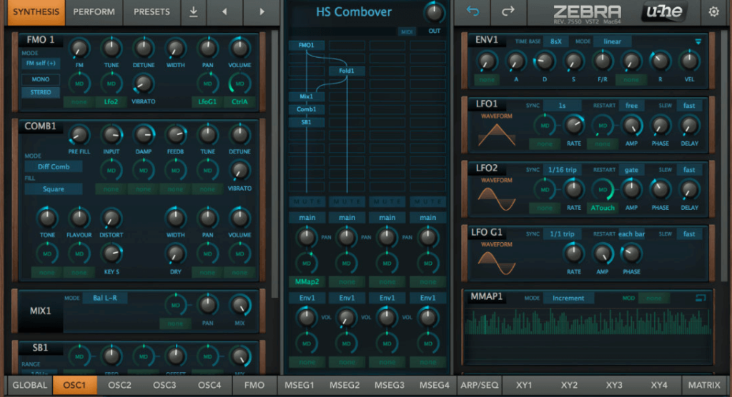Click the undo arrow icon

[473, 12]
